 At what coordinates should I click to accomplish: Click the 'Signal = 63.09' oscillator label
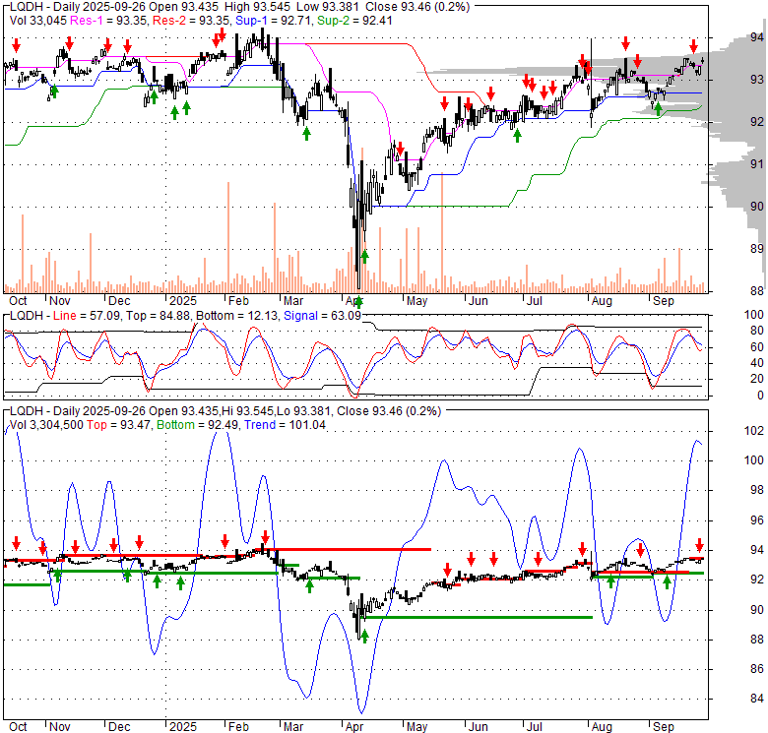click(322, 316)
